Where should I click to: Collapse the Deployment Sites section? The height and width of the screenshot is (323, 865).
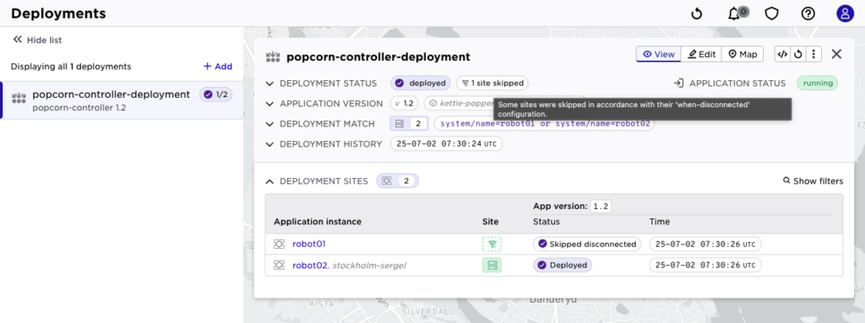click(x=269, y=180)
